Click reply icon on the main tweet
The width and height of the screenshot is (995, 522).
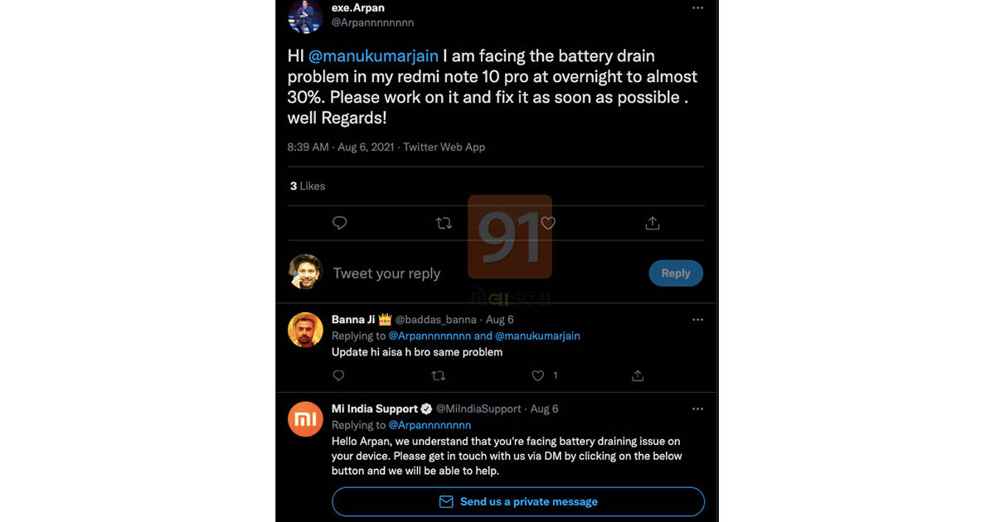[x=339, y=223]
